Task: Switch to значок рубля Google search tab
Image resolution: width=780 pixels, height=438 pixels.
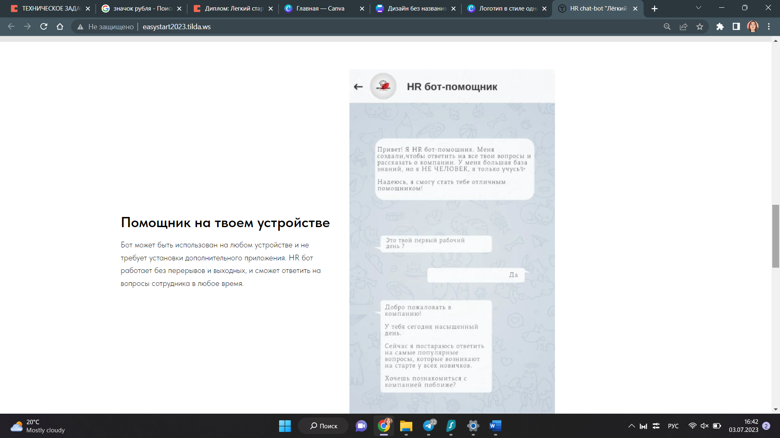Action: [142, 9]
